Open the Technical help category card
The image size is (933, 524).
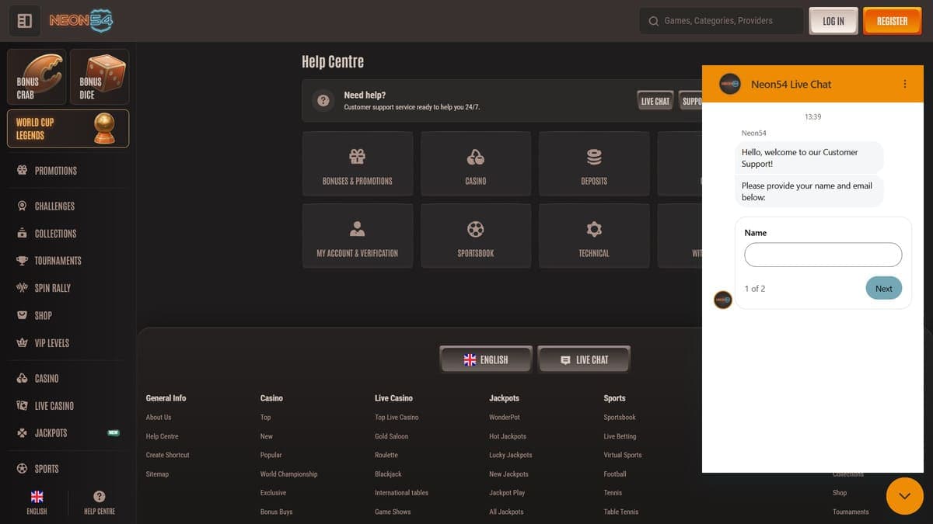pos(594,236)
